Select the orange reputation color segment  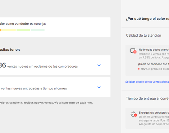click(1, 30)
